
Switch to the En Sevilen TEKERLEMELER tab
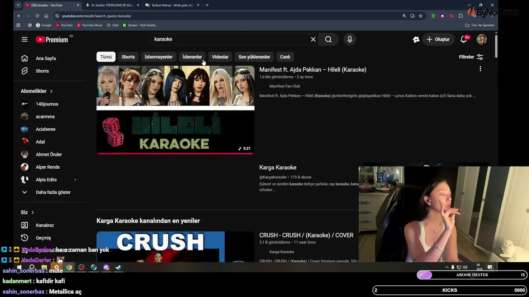[x=112, y=5]
